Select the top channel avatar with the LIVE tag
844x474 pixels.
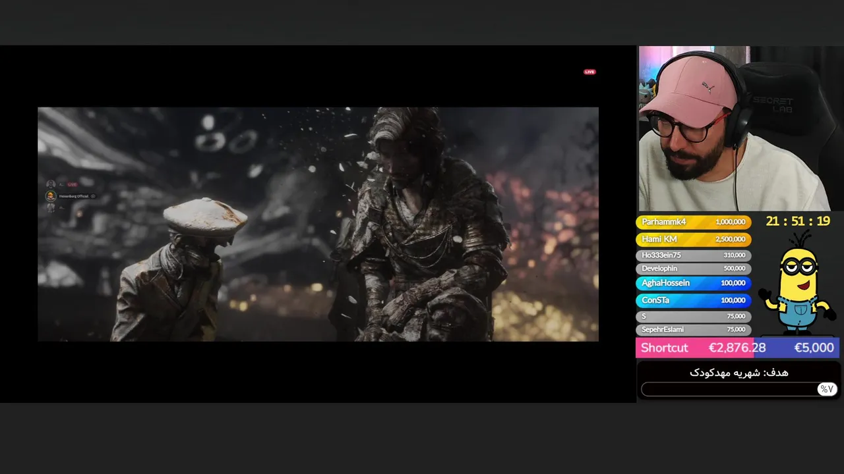click(x=51, y=184)
